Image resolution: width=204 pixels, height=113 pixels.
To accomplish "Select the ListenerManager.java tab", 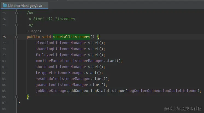I will [24, 5].
